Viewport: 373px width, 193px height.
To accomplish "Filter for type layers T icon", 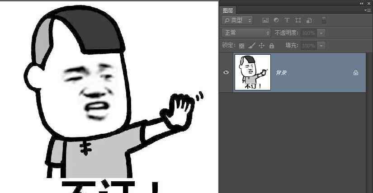I will (287, 20).
